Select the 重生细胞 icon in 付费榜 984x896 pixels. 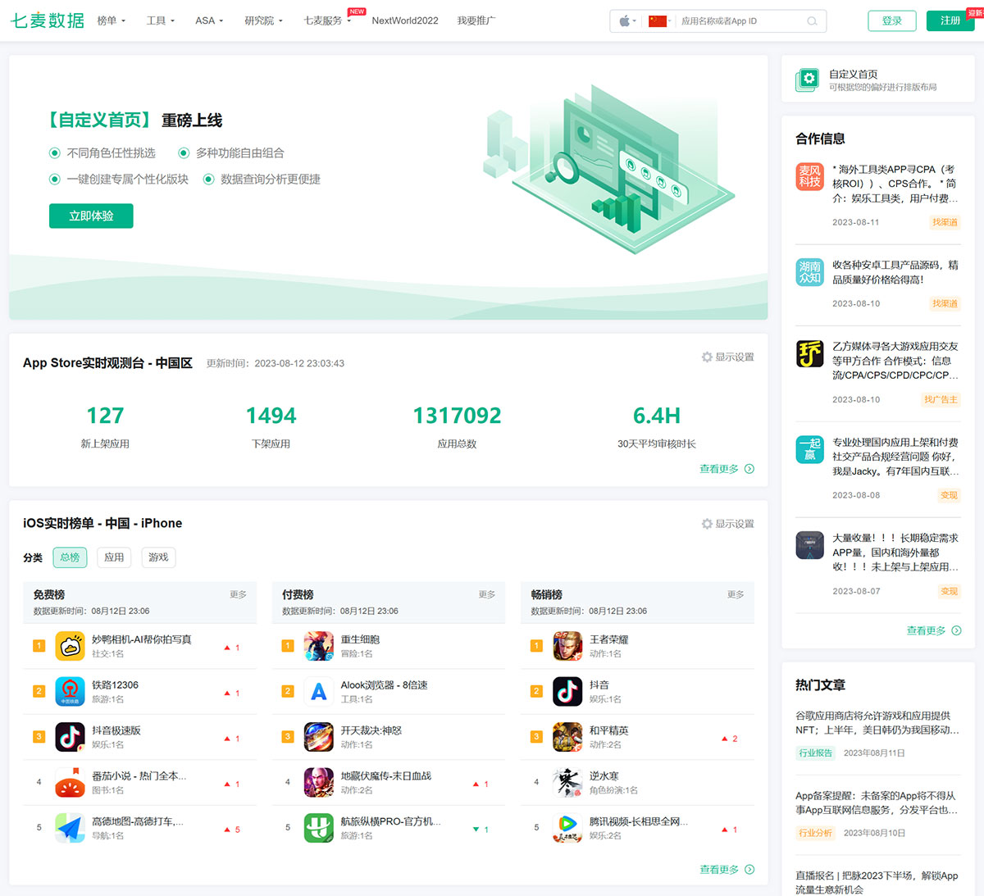click(319, 646)
